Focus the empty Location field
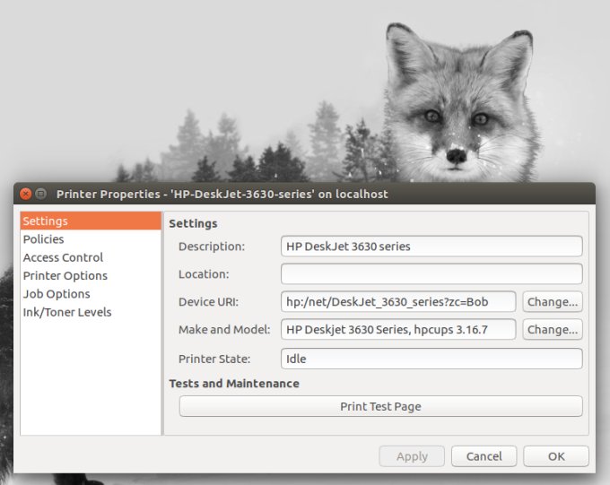Screen dimensions: 610x485 (x=431, y=274)
